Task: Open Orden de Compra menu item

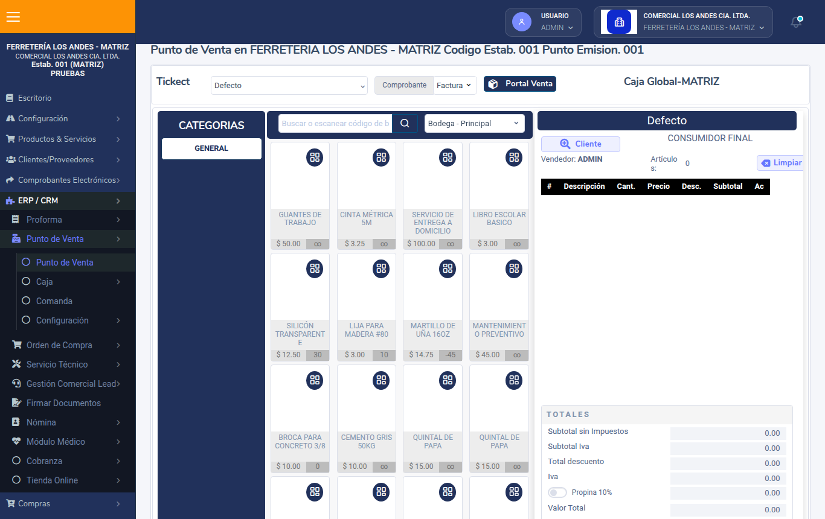Action: pos(68,345)
